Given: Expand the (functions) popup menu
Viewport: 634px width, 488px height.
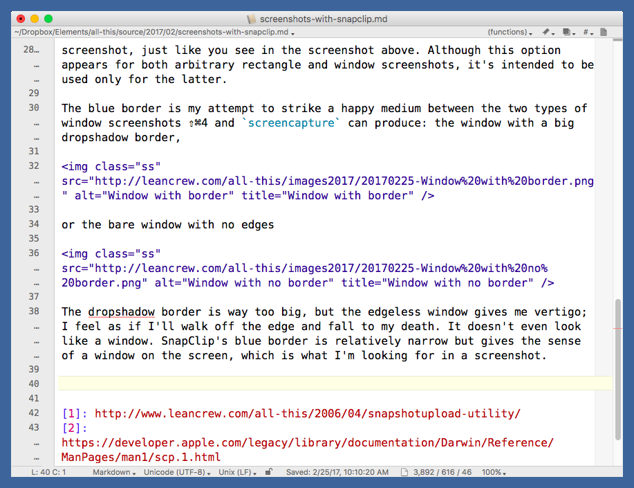Looking at the screenshot, I should [x=510, y=33].
